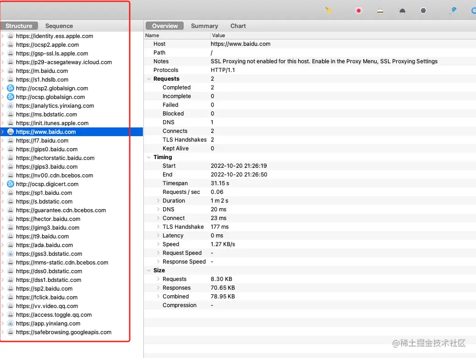Click host icon beside https://gsp-ssl.ls.apple.com
Image resolution: width=476 pixels, height=358 pixels.
pyautogui.click(x=11, y=54)
